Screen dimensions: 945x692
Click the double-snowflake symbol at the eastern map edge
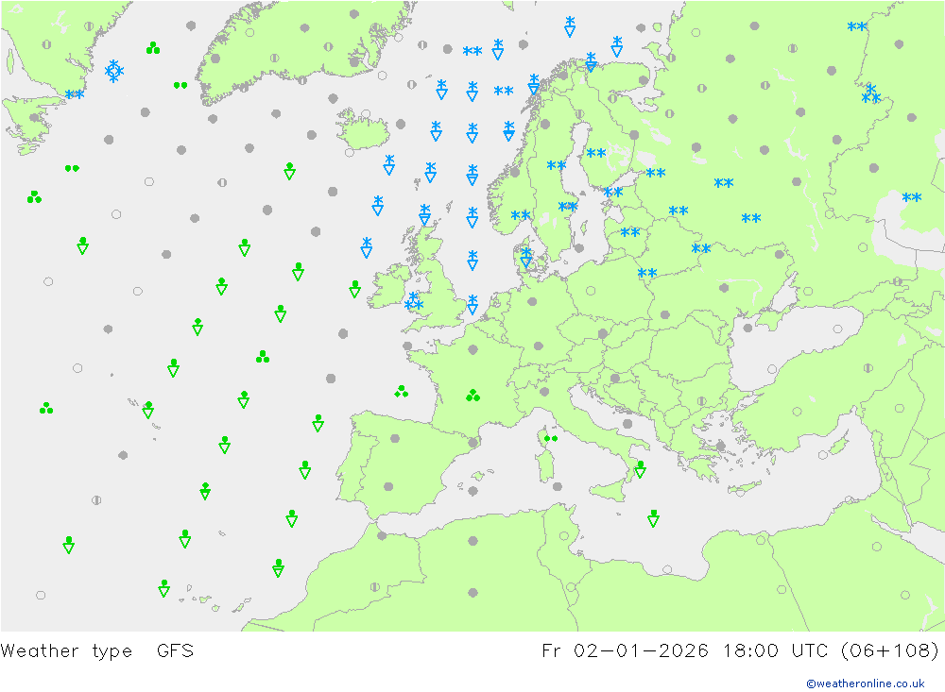coord(912,197)
